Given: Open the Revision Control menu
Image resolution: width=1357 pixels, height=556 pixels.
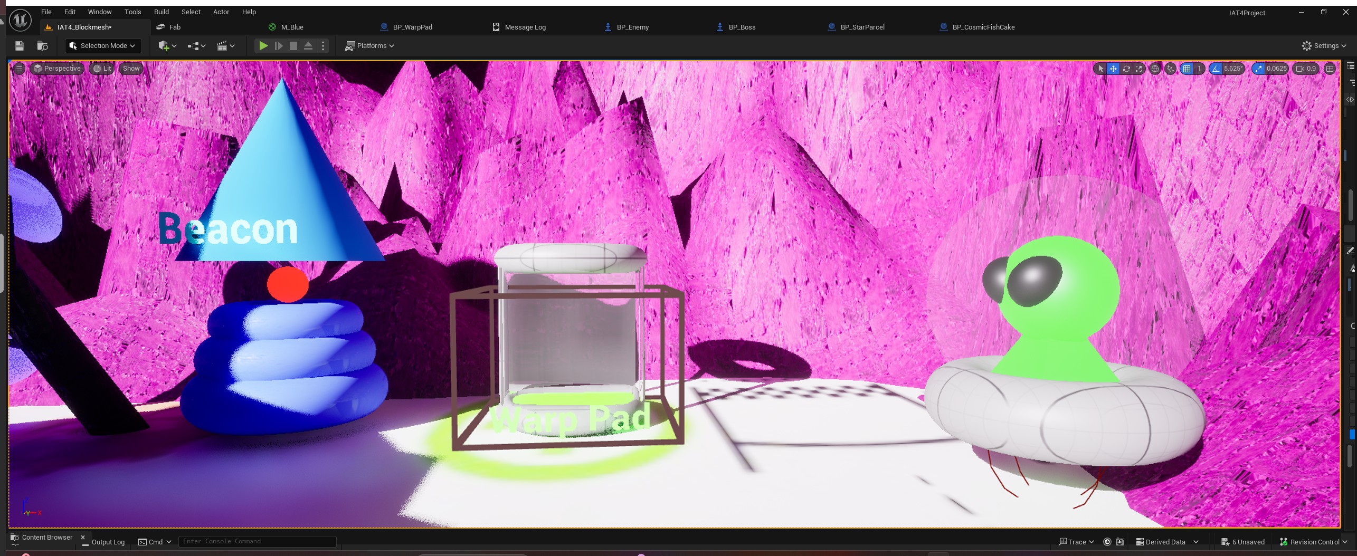Looking at the screenshot, I should click(x=1314, y=542).
